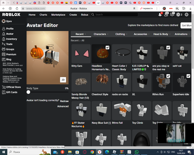Reload the browser page
The height and width of the screenshot is (155, 194).
coord(17,9)
